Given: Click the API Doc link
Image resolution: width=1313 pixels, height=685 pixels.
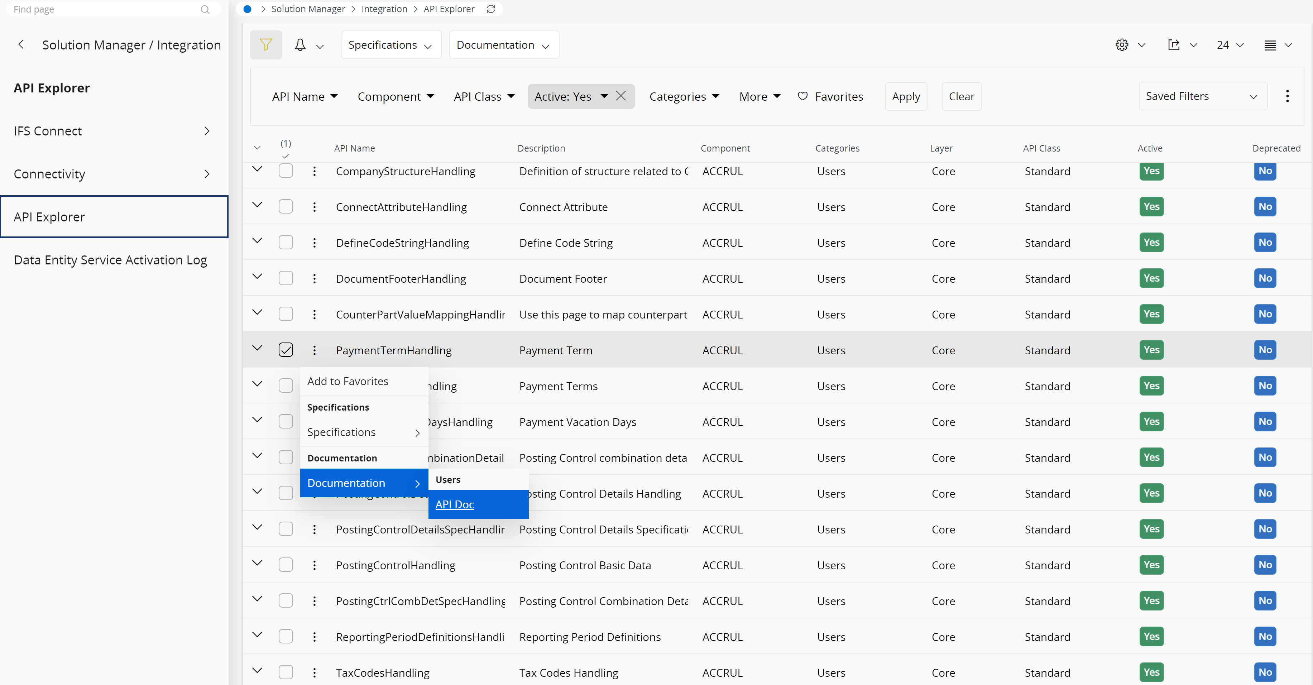Looking at the screenshot, I should pyautogui.click(x=455, y=504).
